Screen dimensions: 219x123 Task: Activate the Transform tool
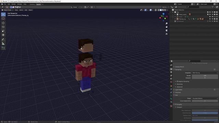[x=3, y=35]
